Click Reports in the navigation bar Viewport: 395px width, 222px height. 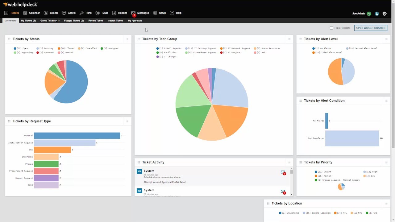click(x=123, y=13)
